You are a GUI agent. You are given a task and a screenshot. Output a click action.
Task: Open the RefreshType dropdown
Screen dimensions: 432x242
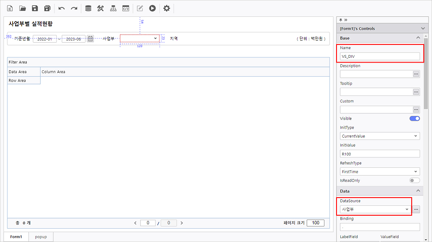coord(380,172)
